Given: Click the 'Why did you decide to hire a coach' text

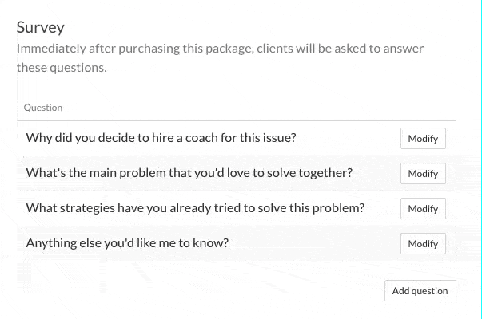Looking at the screenshot, I should pyautogui.click(x=161, y=138).
